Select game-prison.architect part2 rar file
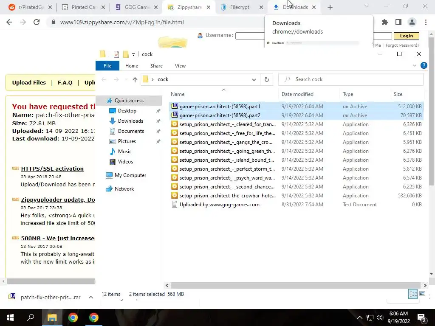The height and width of the screenshot is (326, 435). 296,115
